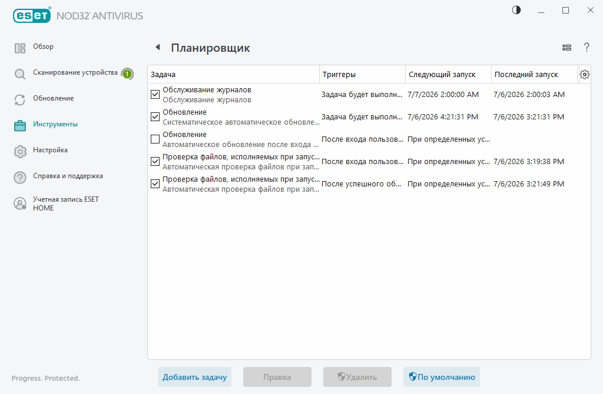Select Настройка in the sidebar

pos(51,150)
